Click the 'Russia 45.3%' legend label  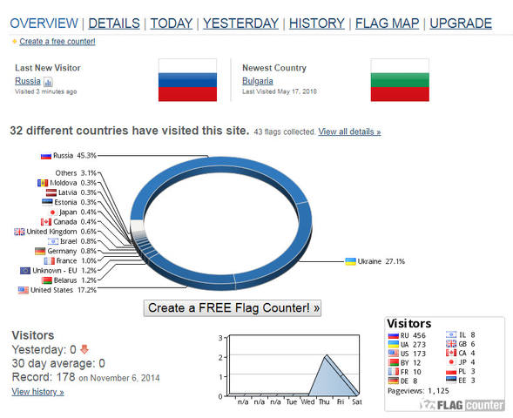pos(75,156)
